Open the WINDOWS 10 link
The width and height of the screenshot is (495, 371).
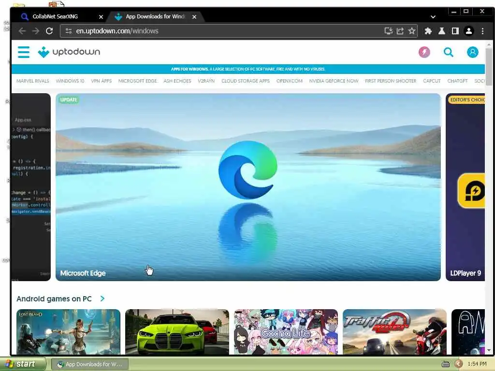[x=70, y=81]
